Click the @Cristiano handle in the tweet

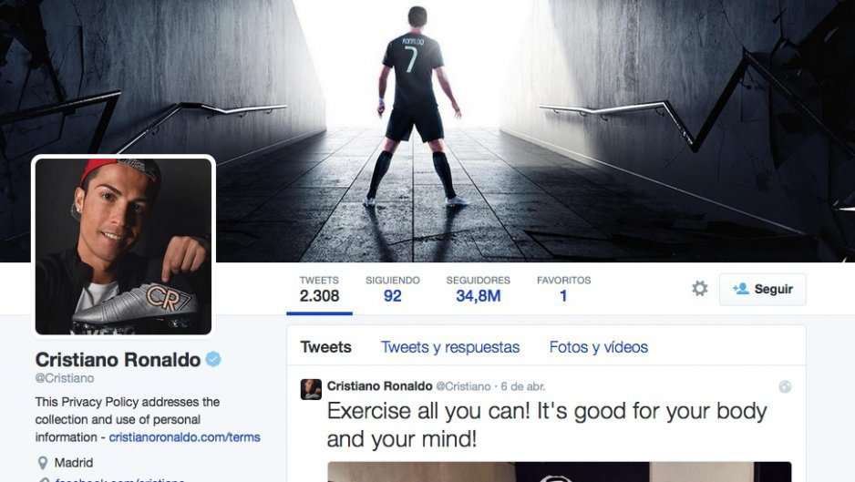pyautogui.click(x=463, y=386)
